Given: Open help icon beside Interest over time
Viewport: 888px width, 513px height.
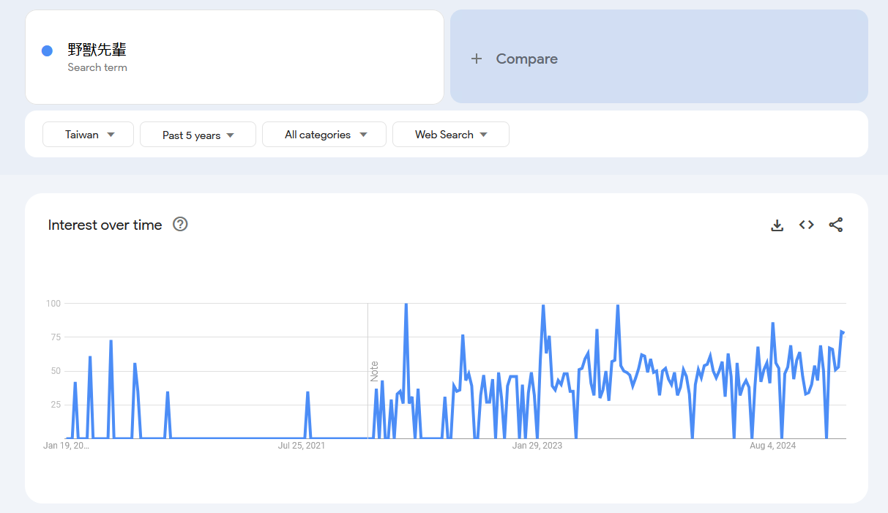Looking at the screenshot, I should pos(180,225).
